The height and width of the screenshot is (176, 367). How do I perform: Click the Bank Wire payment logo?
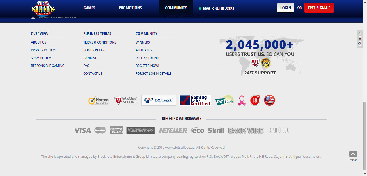point(246,131)
